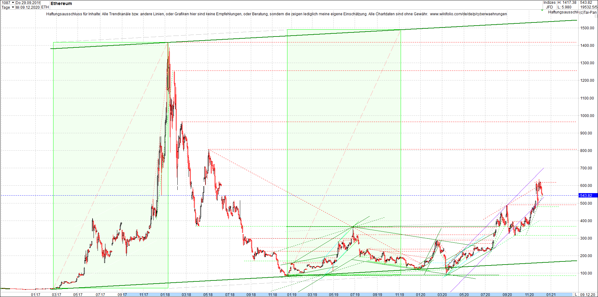Click the green triangle marker under the header
The height and width of the screenshot is (297, 598).
542,10
